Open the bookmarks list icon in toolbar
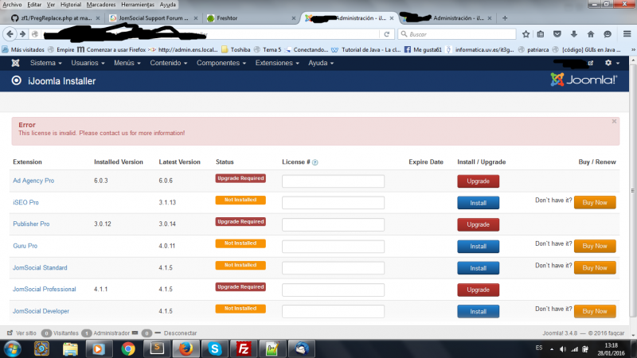The height and width of the screenshot is (358, 637). coord(541,34)
